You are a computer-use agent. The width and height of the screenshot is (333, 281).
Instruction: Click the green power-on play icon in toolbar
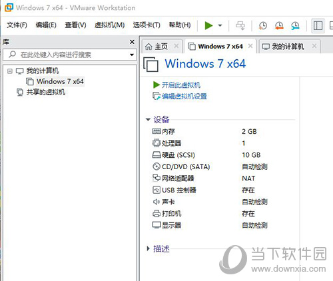tap(208, 25)
